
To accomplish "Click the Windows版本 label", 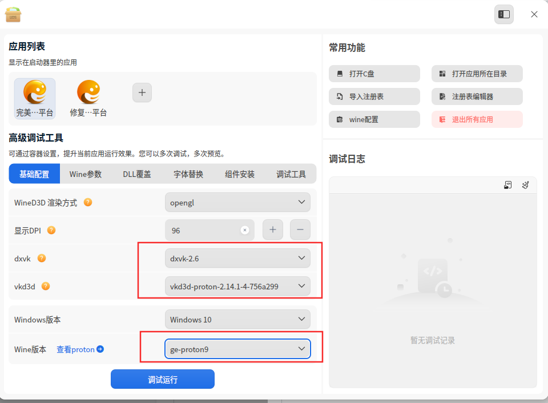I will pyautogui.click(x=38, y=320).
